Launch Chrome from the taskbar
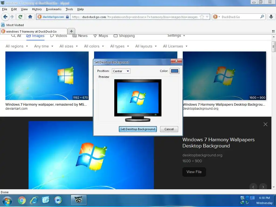Image resolution: width=276 pixels, height=207 pixels. (22, 200)
